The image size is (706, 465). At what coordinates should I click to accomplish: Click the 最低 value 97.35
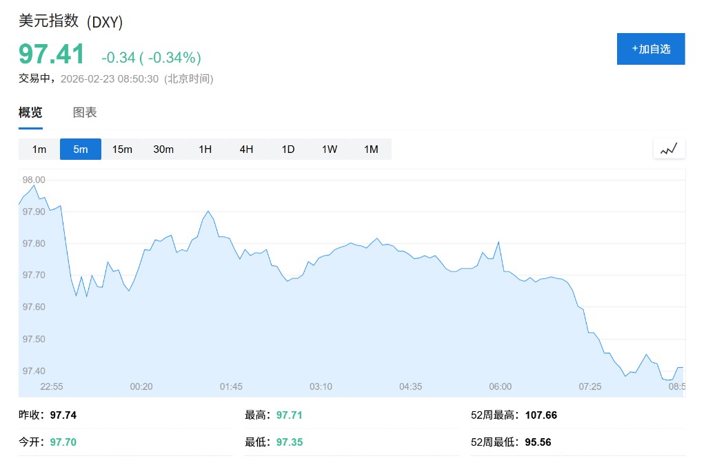click(x=289, y=442)
